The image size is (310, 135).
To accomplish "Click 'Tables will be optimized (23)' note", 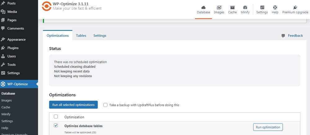I will click(x=81, y=133).
